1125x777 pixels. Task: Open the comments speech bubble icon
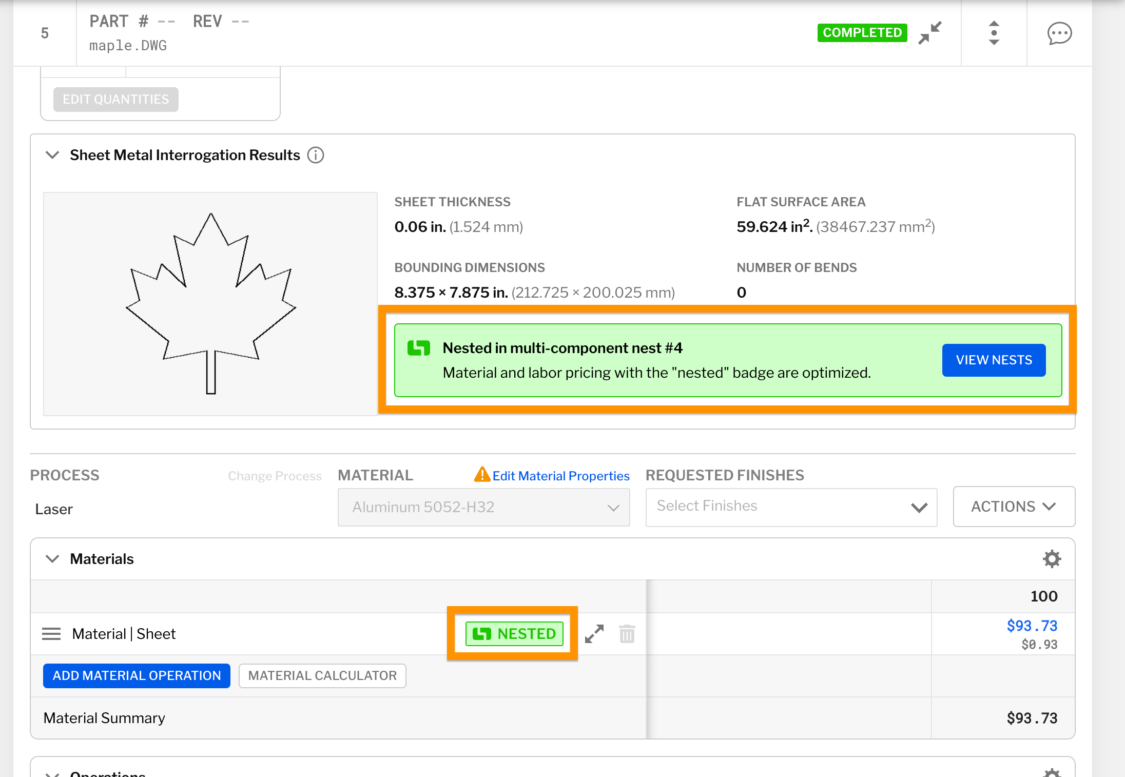[1059, 34]
